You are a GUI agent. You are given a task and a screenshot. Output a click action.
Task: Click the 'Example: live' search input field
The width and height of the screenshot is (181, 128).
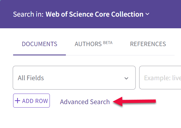tap(160, 78)
